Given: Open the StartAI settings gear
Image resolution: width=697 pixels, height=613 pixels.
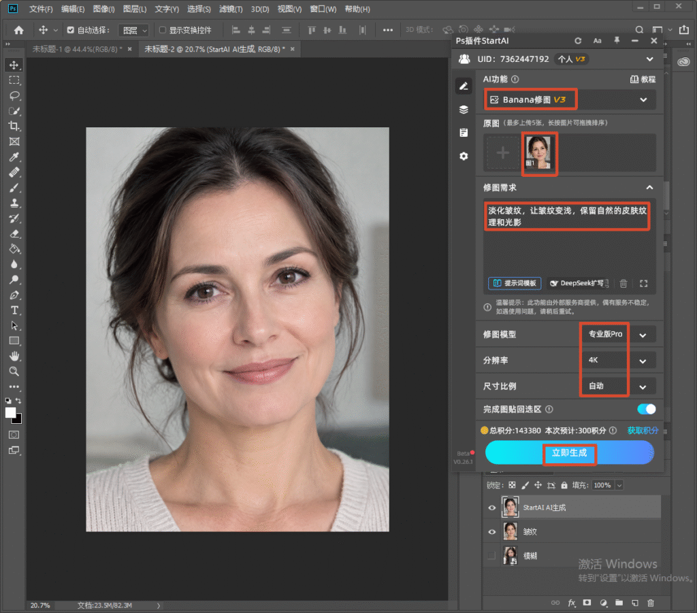Looking at the screenshot, I should [464, 156].
